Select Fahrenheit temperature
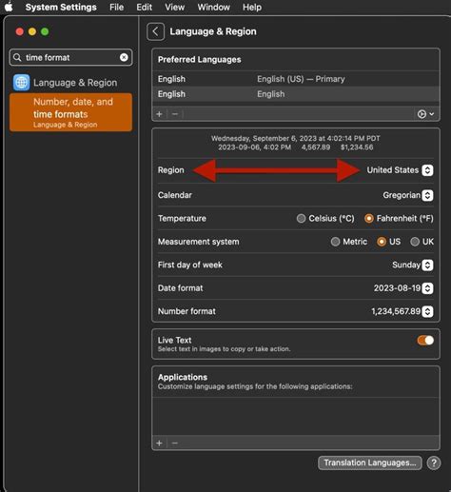This screenshot has height=492, width=451. pyautogui.click(x=369, y=218)
